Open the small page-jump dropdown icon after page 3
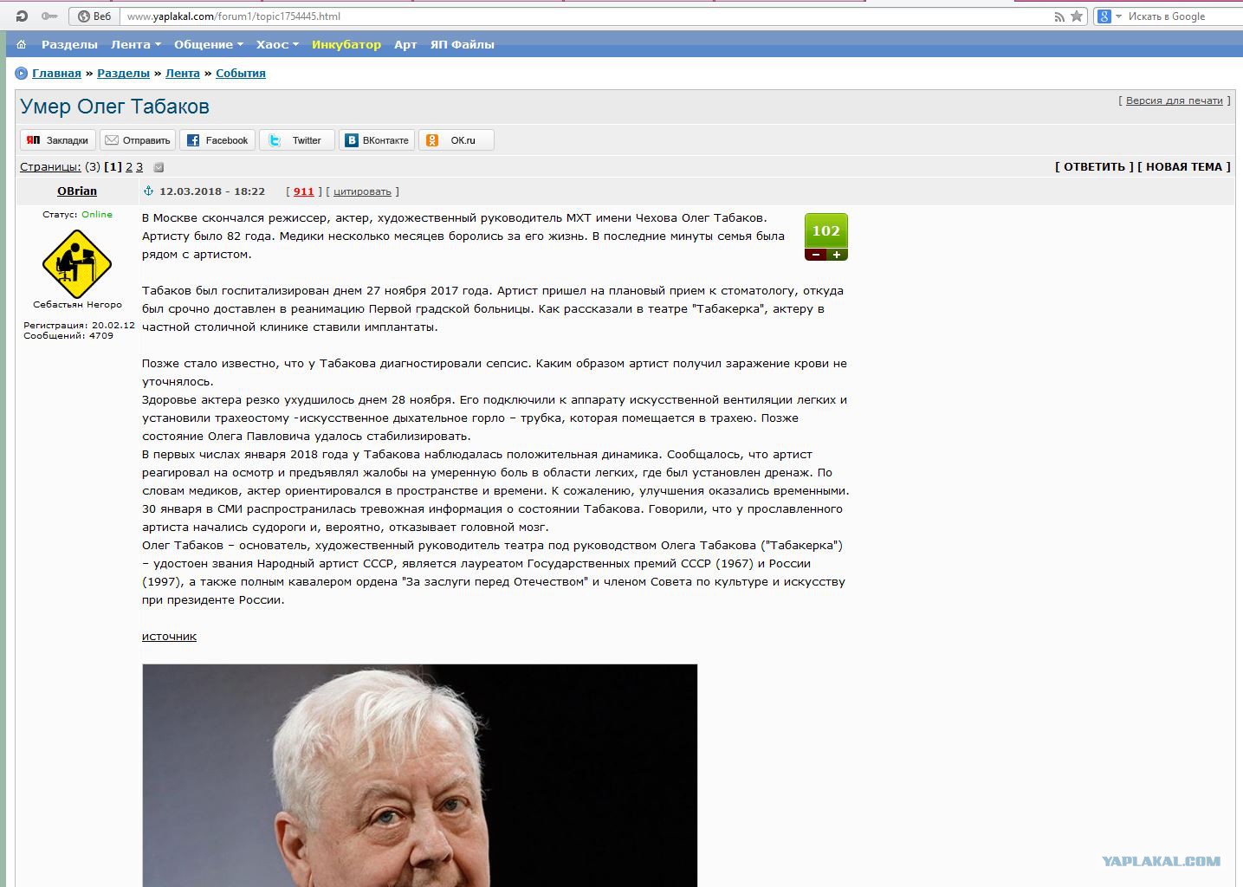Image resolution: width=1243 pixels, height=887 pixels. (x=159, y=168)
